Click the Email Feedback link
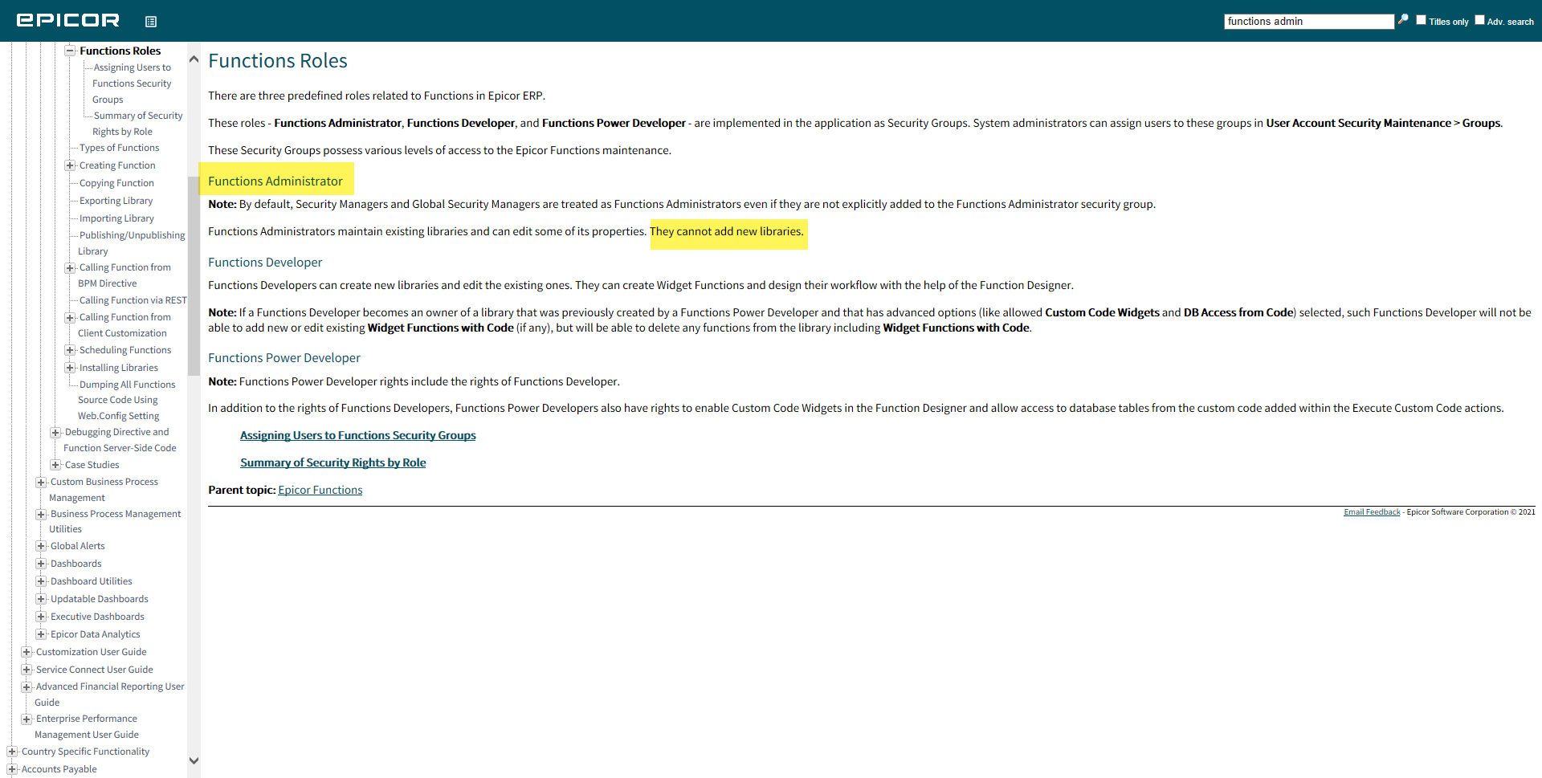The height and width of the screenshot is (778, 1542). pyautogui.click(x=1372, y=512)
